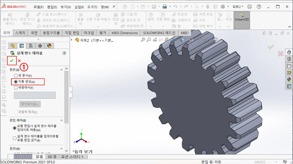Open the 파일 menu
This screenshot has height=164, width=293.
click(x=38, y=7)
